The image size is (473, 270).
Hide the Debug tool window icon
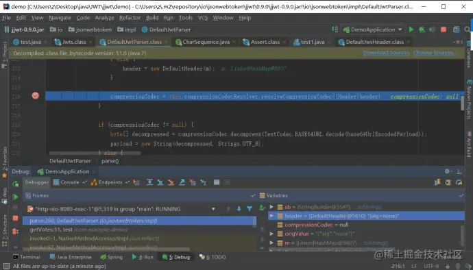pyautogui.click(x=459, y=171)
